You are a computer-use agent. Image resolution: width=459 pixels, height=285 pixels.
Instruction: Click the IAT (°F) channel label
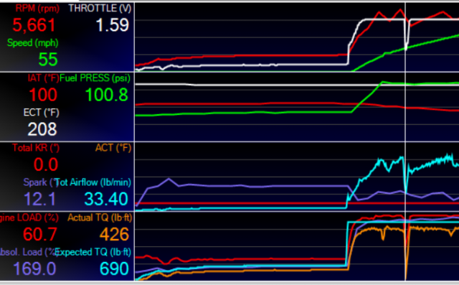(x=43, y=78)
